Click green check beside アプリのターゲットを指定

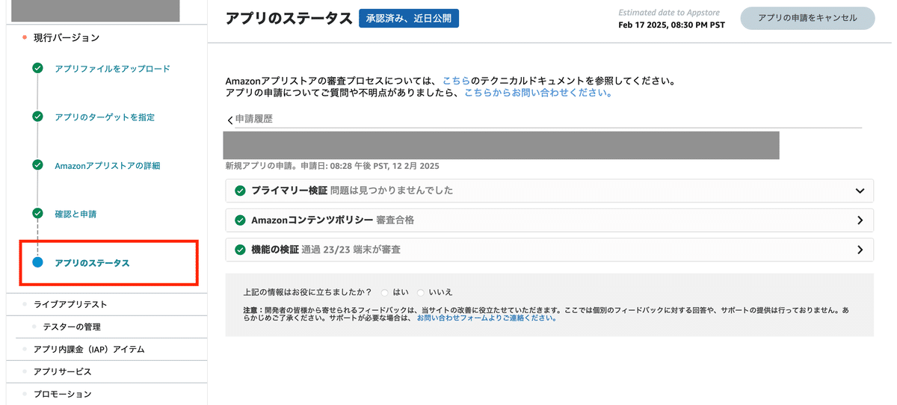37,117
